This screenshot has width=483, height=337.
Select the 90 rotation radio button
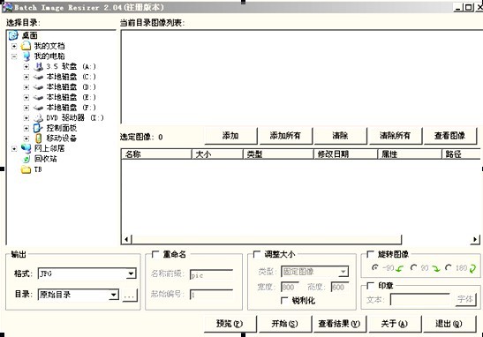click(x=414, y=268)
